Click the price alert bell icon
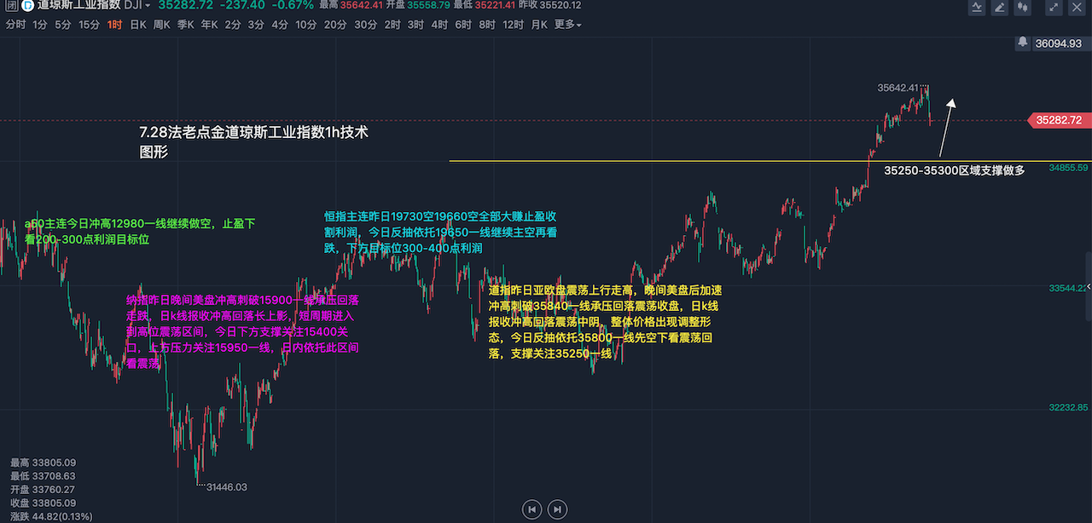 (1023, 43)
